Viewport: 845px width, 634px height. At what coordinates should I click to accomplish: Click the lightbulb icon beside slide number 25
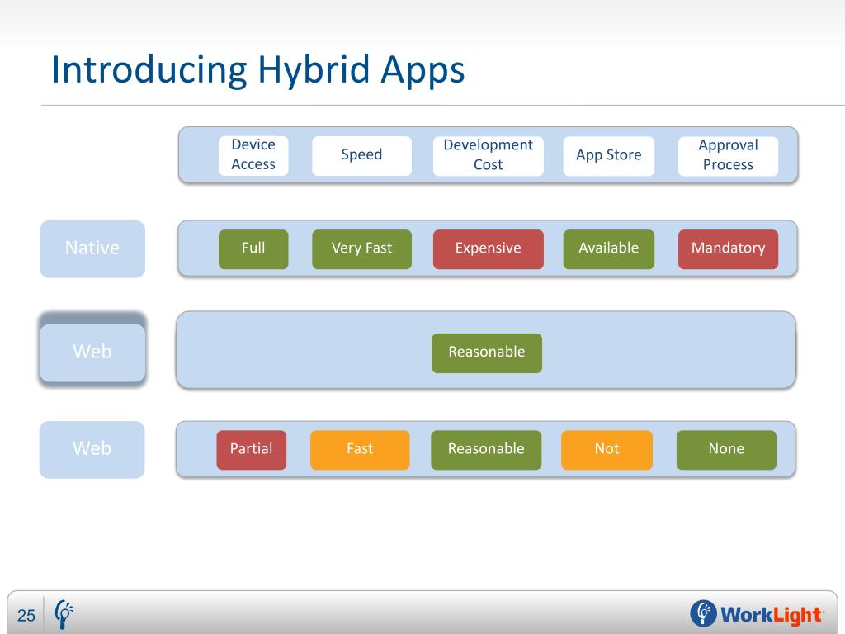point(64,614)
